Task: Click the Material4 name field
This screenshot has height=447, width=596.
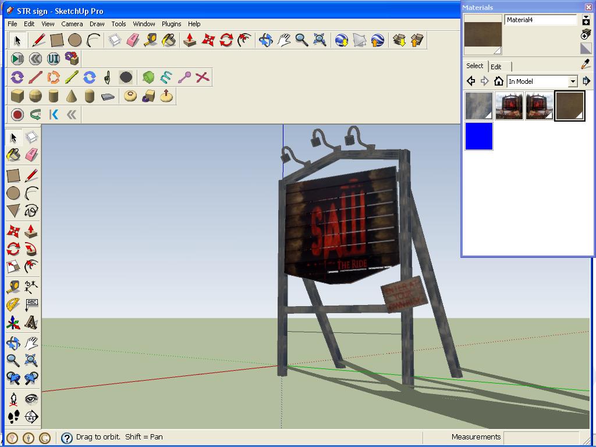Action: click(540, 20)
